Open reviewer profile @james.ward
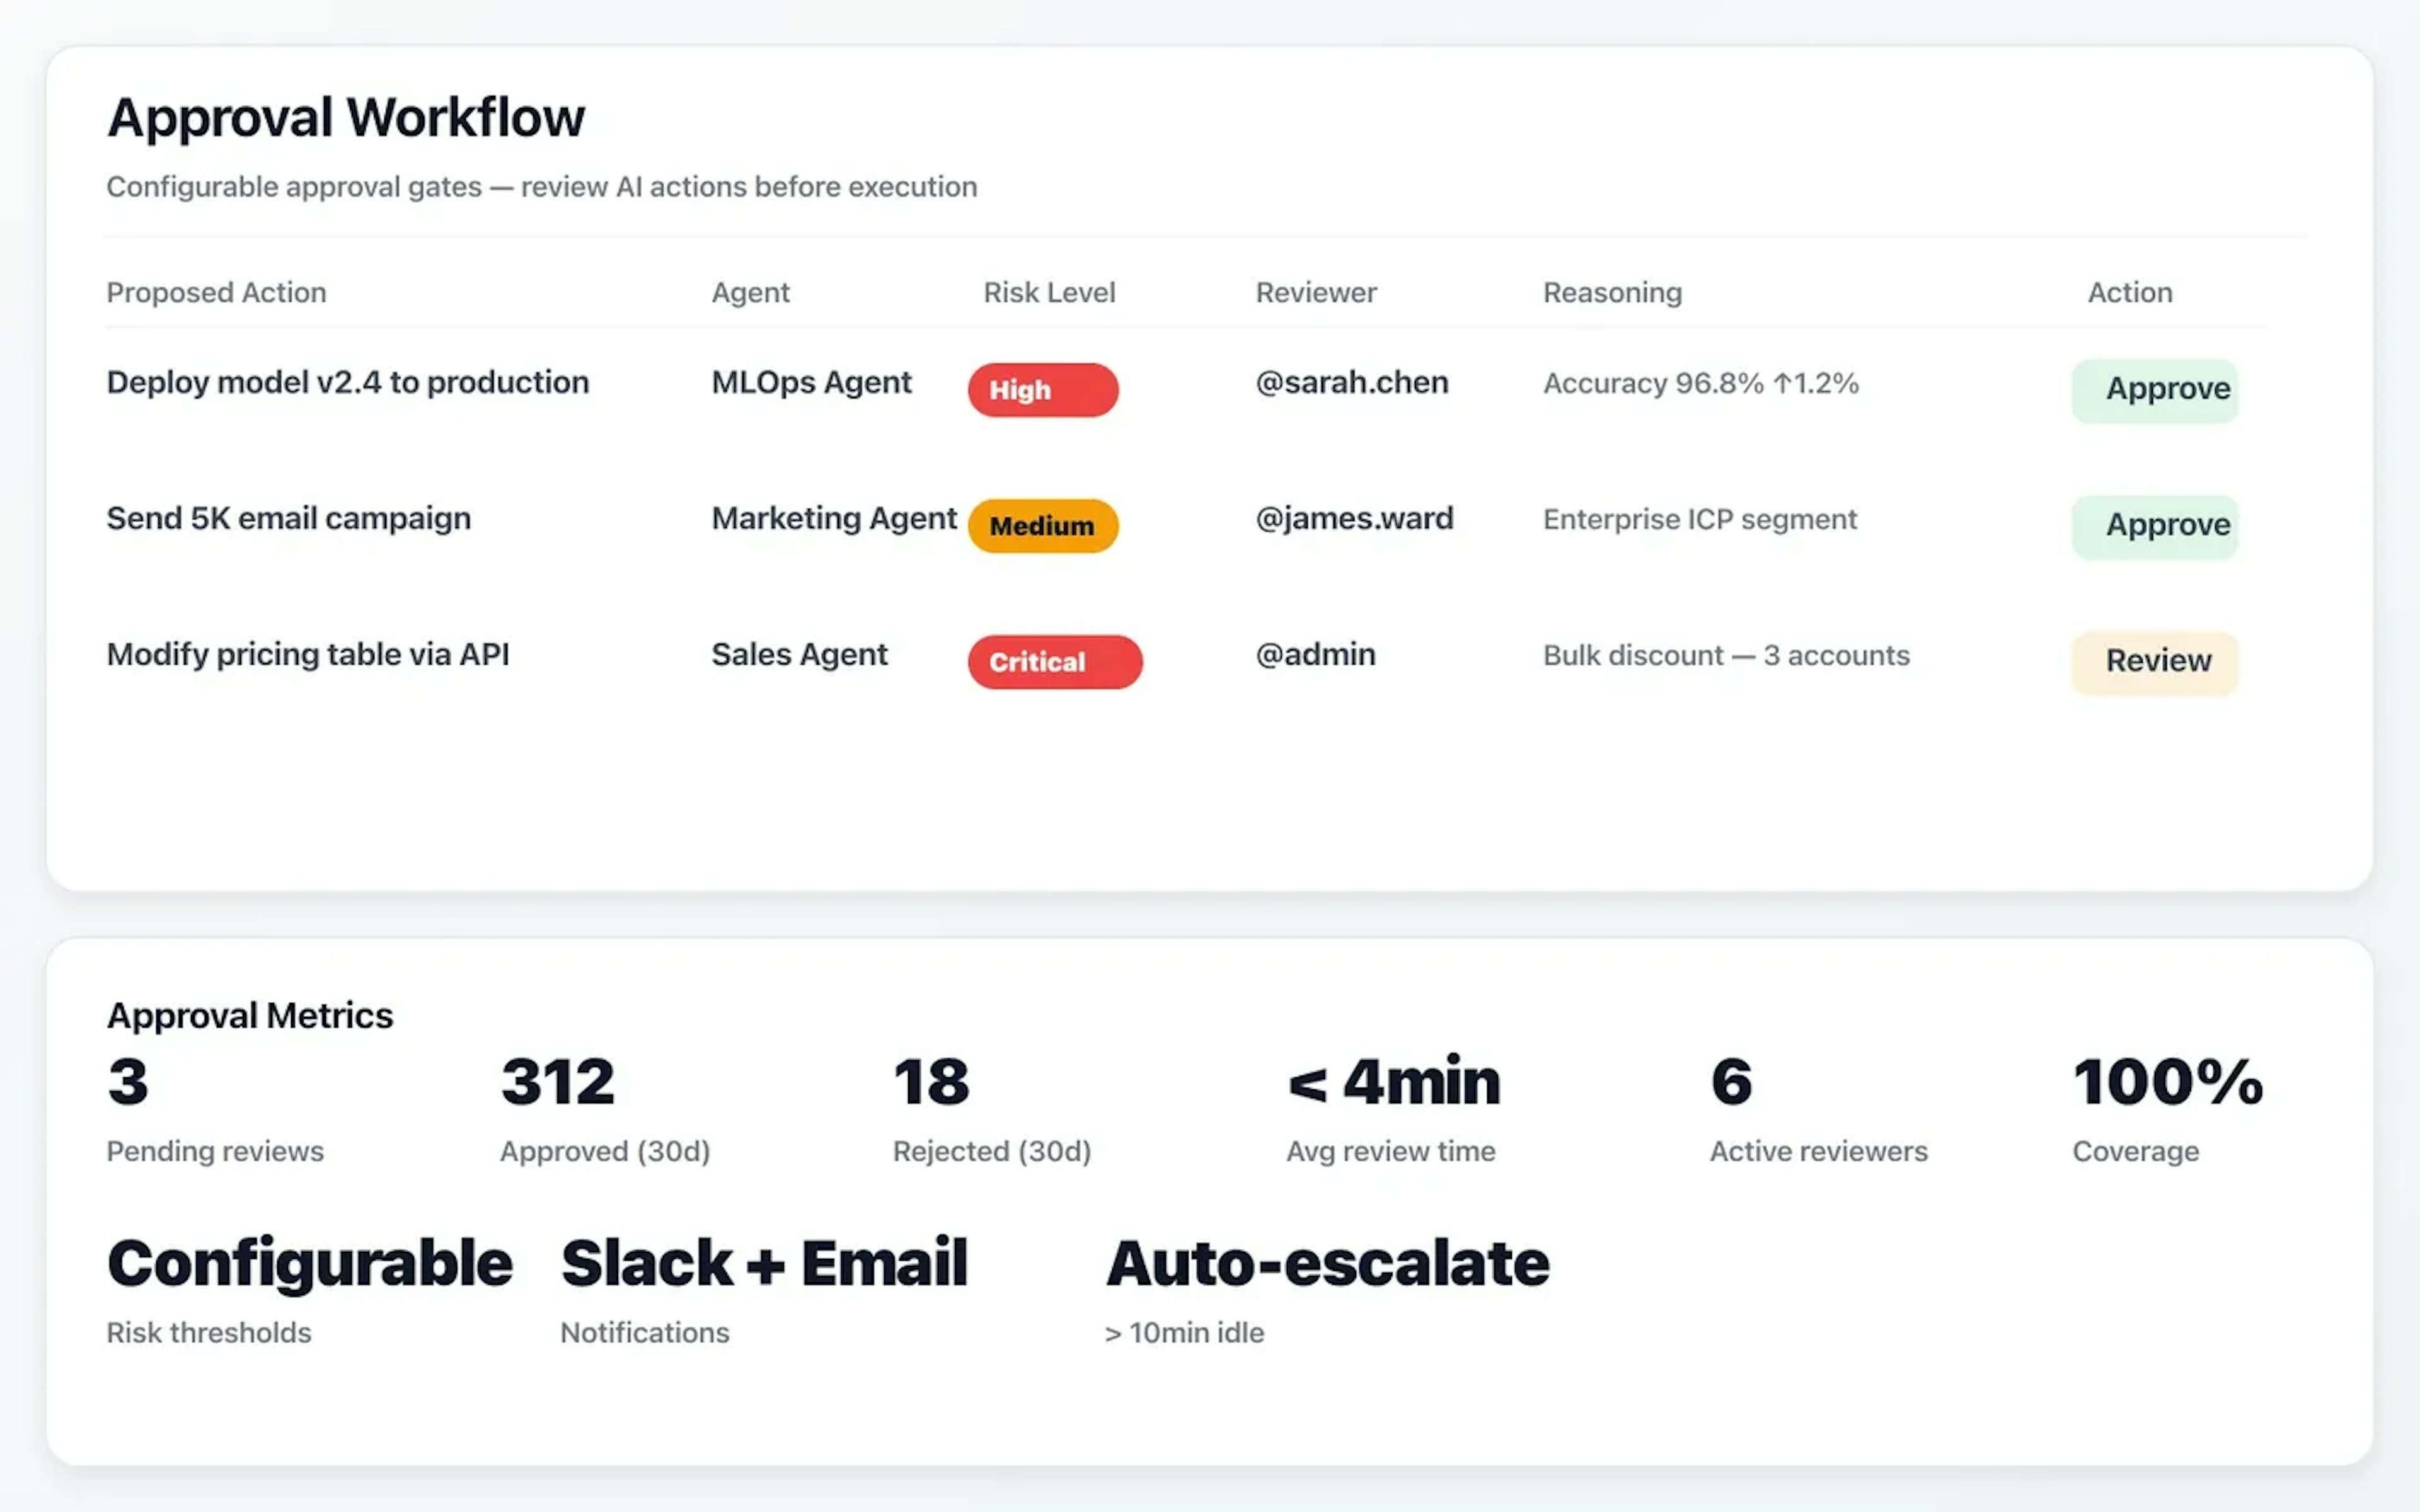Viewport: 2420px width, 1512px height. click(x=1354, y=519)
